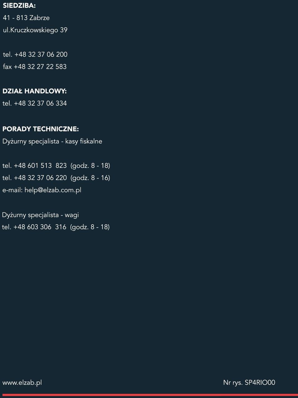This screenshot has height=398, width=298.
Task: Click the scales phone +48 603 306 316
Action: coord(40,227)
